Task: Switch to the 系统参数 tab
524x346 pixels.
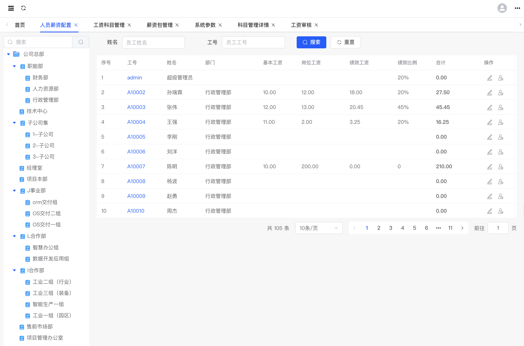Action: click(205, 25)
